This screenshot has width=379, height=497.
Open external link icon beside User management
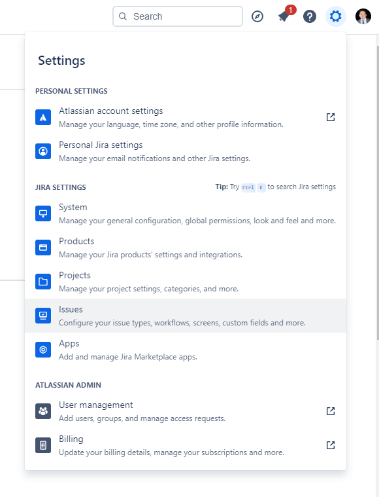pos(330,411)
